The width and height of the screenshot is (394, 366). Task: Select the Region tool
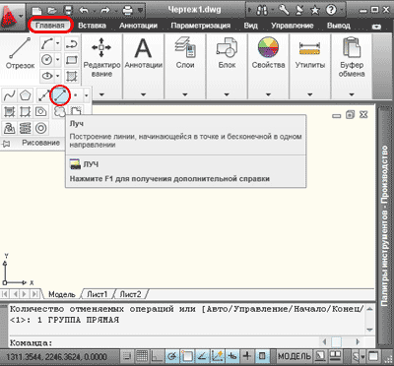click(41, 112)
